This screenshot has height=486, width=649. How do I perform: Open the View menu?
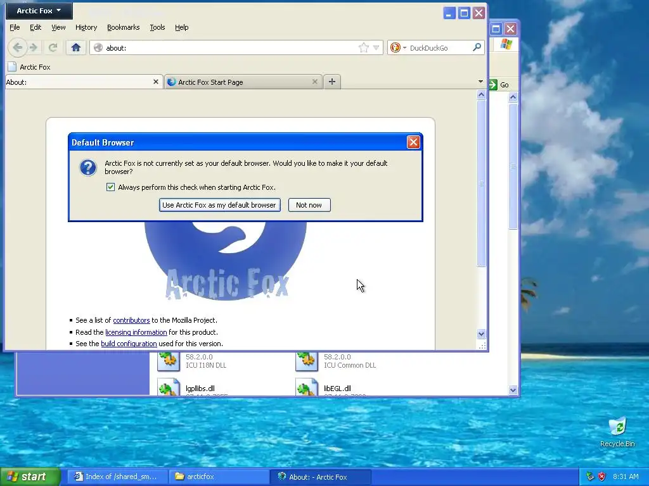point(58,27)
